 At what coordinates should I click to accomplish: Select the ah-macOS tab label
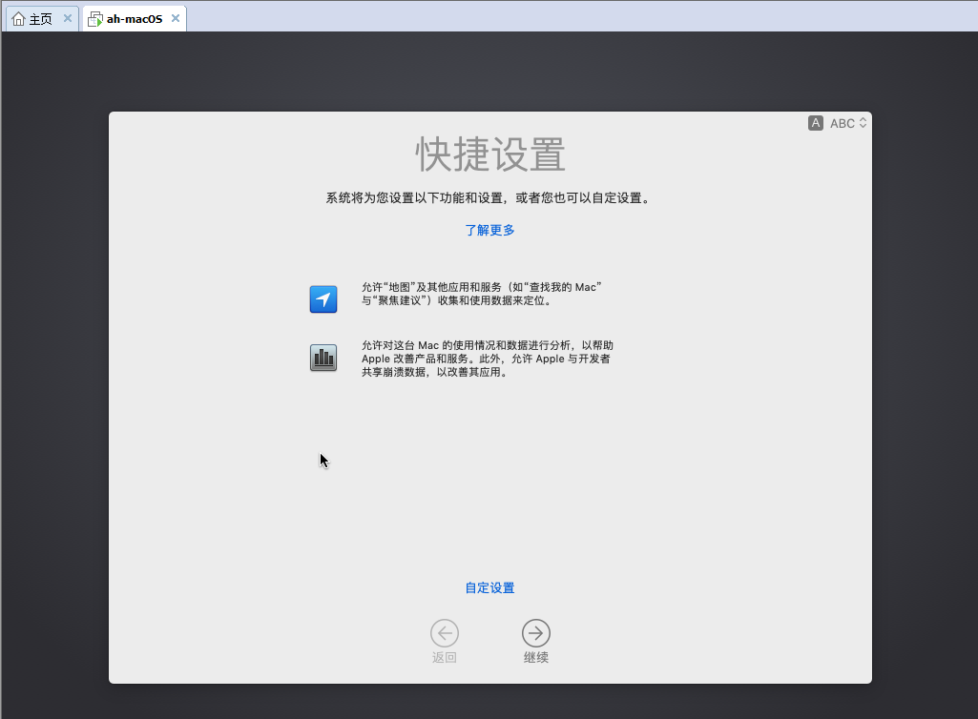click(135, 19)
